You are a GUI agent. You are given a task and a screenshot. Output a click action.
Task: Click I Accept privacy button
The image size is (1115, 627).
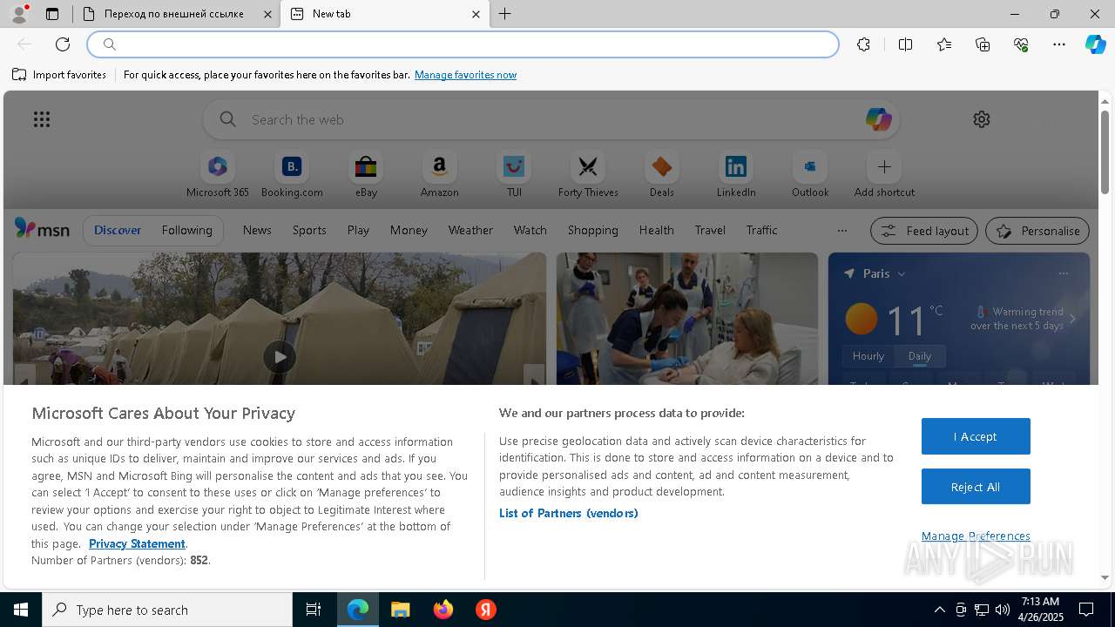point(976,436)
